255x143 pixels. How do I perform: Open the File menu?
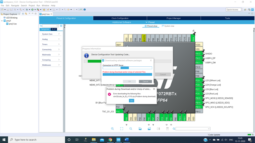pyautogui.click(x=3, y=6)
